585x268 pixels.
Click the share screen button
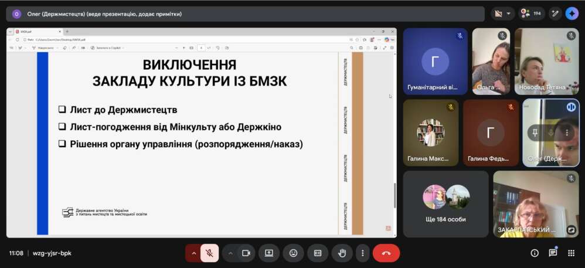pyautogui.click(x=269, y=253)
